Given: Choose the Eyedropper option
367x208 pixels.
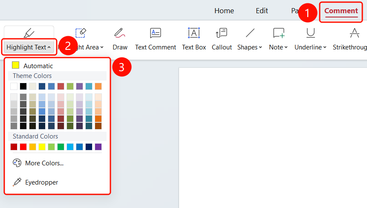Looking at the screenshot, I should tap(41, 182).
